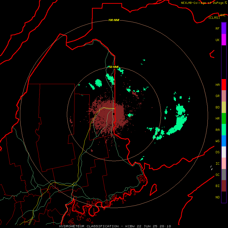
Task: Click the ND legend label
Action: point(217,197)
